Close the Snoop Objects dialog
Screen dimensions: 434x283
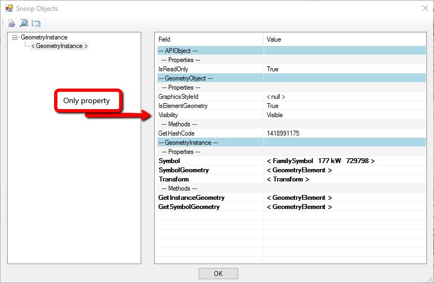coord(423,9)
